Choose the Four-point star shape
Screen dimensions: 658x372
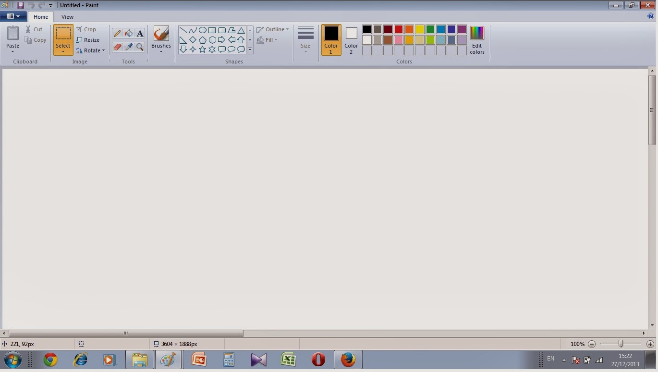pos(193,49)
